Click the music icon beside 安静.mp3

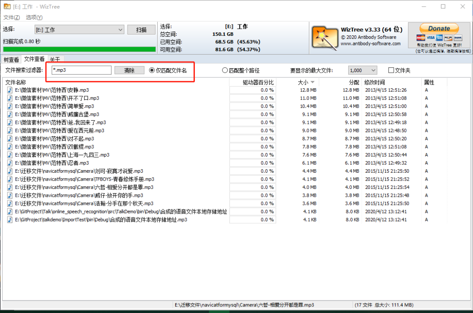click(x=10, y=90)
